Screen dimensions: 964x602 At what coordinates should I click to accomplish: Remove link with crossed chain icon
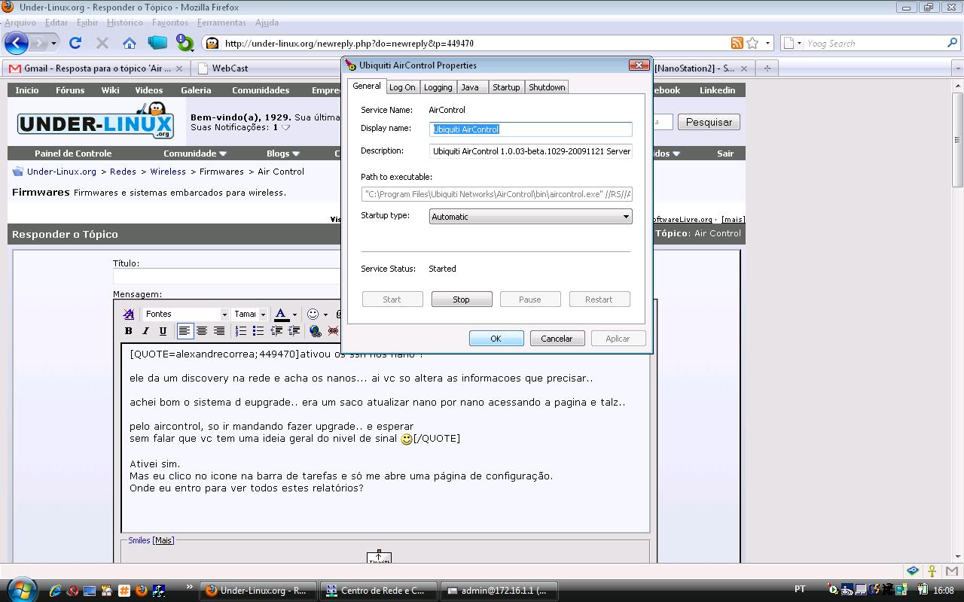333,330
